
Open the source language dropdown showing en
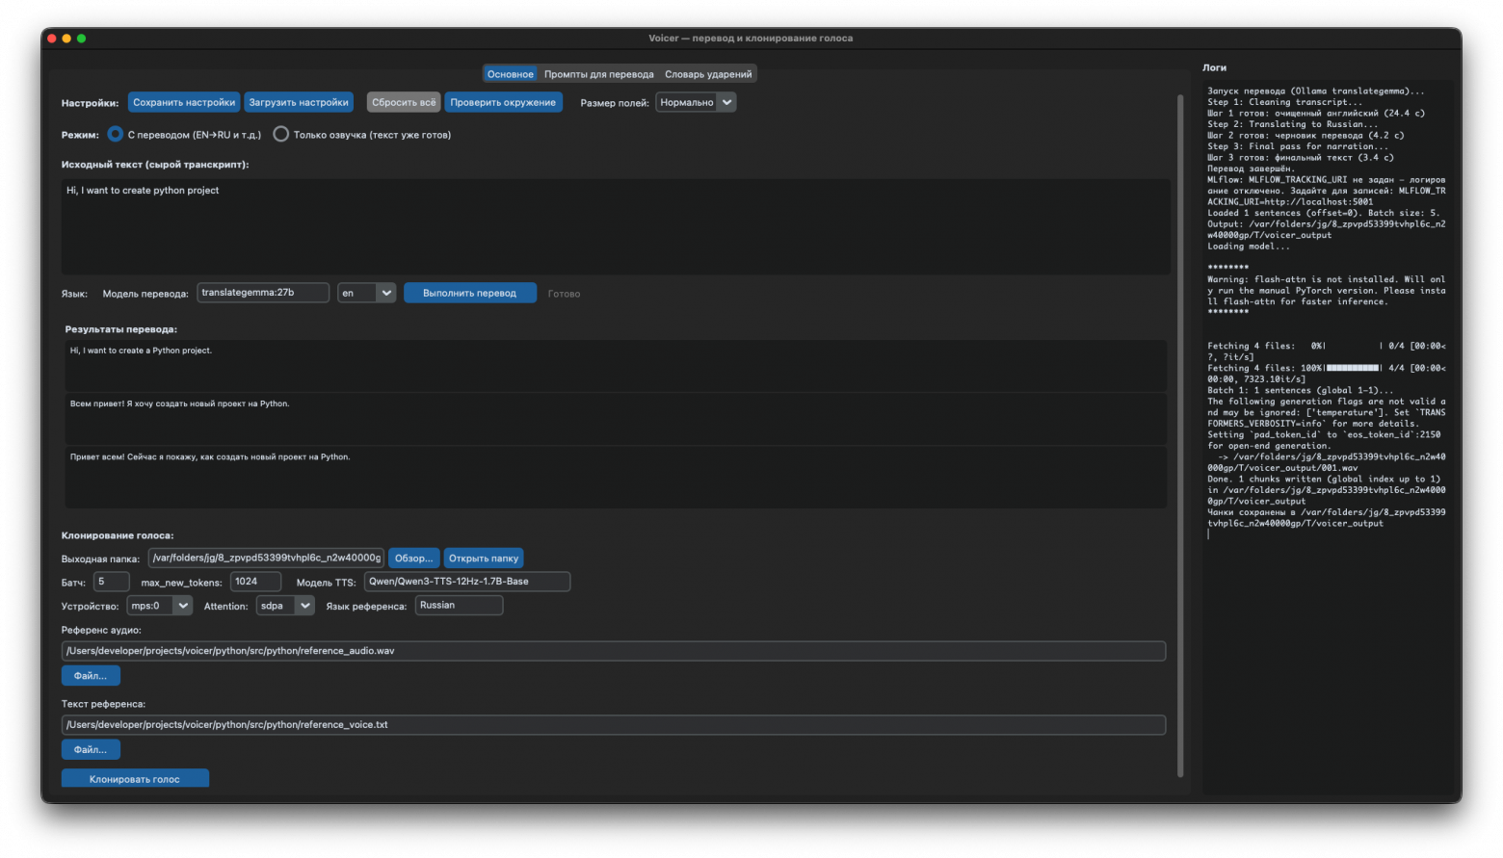366,292
